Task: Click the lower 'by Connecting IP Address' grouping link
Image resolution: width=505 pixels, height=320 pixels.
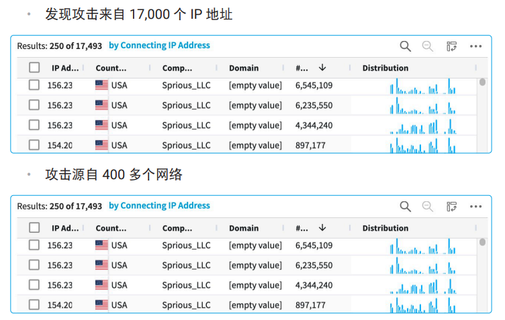Action: coord(159,205)
